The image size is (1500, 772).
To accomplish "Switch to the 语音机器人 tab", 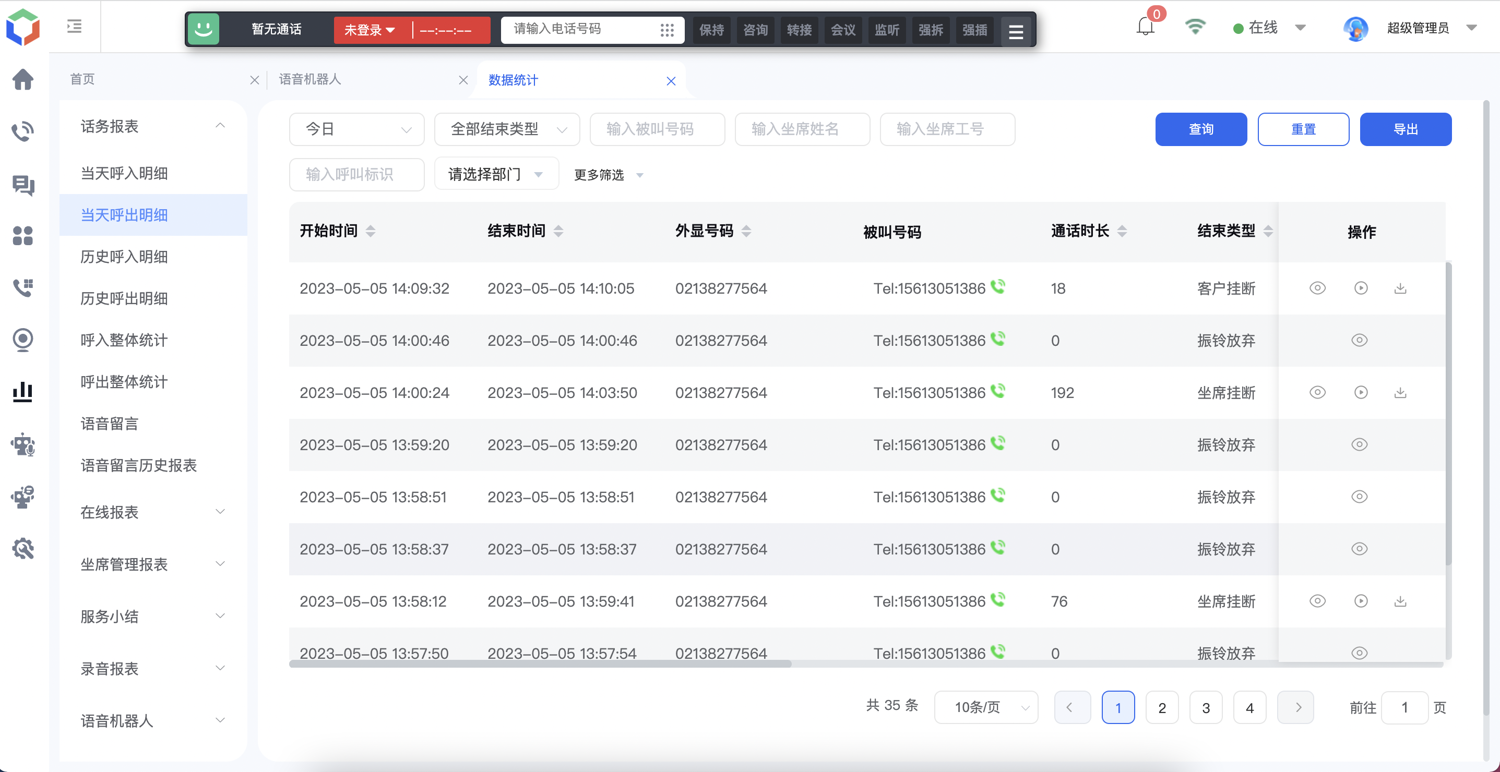I will [x=310, y=79].
